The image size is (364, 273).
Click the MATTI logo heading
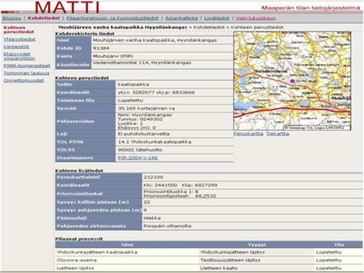pyautogui.click(x=67, y=7)
